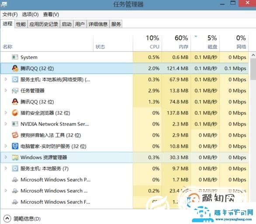Sort by the 状态 column header

click(113, 43)
